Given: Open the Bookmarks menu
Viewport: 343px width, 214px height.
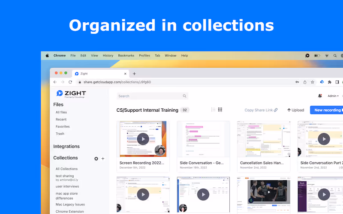Looking at the screenshot, I should tap(126, 56).
